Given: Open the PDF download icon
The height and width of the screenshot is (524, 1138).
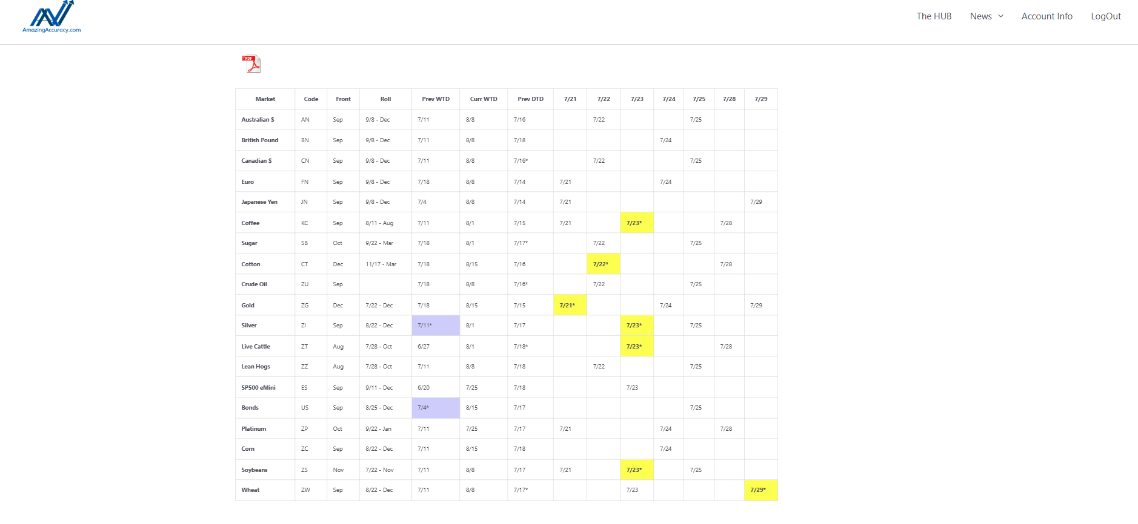Looking at the screenshot, I should (251, 64).
